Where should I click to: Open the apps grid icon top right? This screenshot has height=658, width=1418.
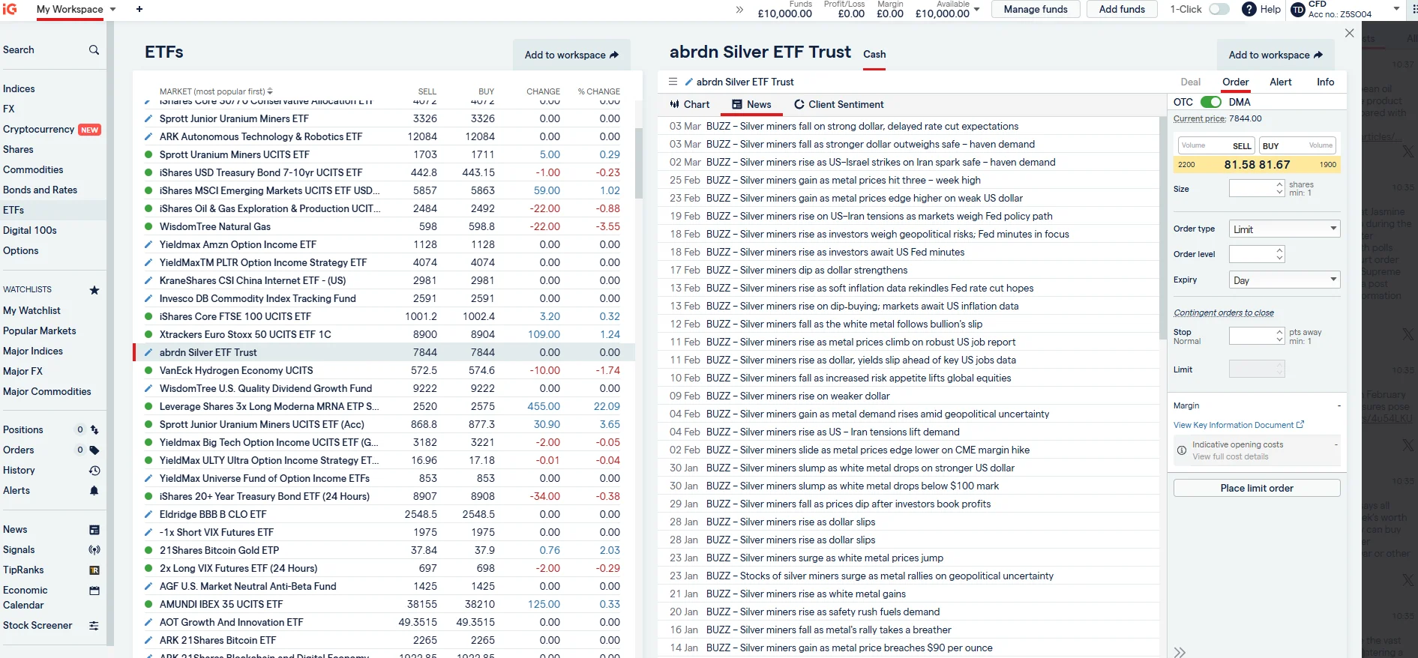point(1414,9)
